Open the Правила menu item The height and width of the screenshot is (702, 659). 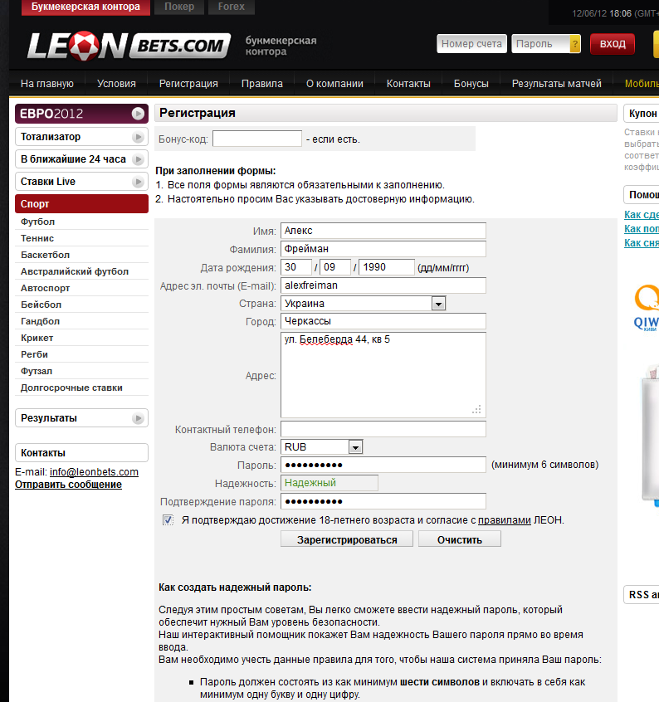click(262, 84)
